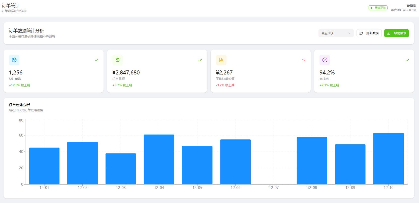Image resolution: width=419 pixels, height=203 pixels.
Task: Click the bar for 12-04
Action: [159, 159]
